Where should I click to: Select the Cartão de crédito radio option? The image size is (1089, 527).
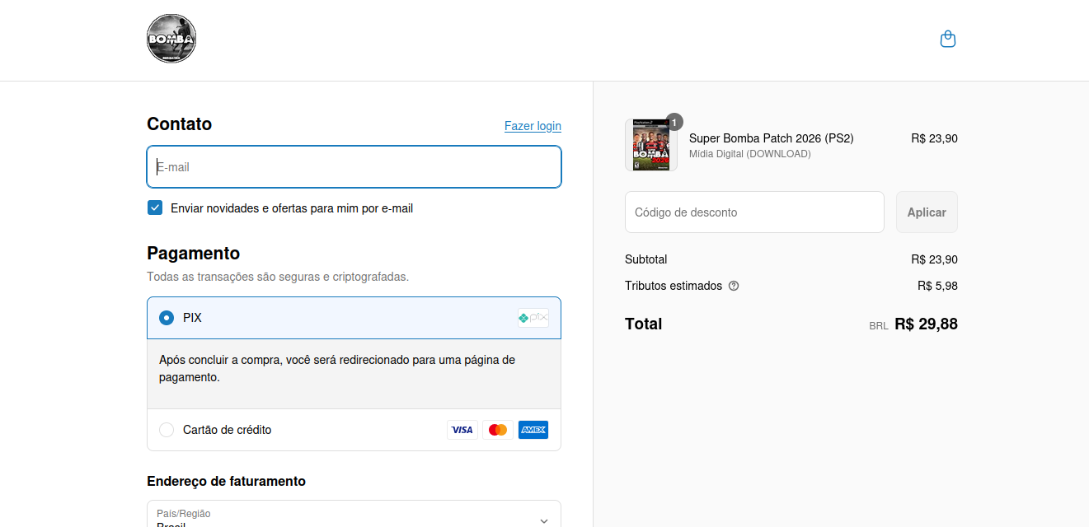coord(167,430)
